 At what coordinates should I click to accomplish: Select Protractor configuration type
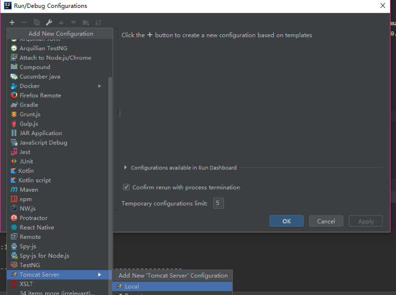(58, 218)
